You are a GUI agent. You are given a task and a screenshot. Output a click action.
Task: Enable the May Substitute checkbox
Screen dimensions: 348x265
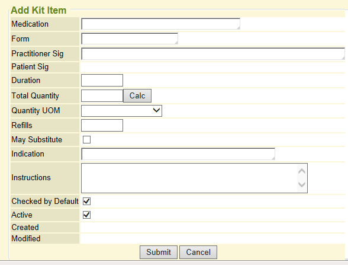click(86, 140)
